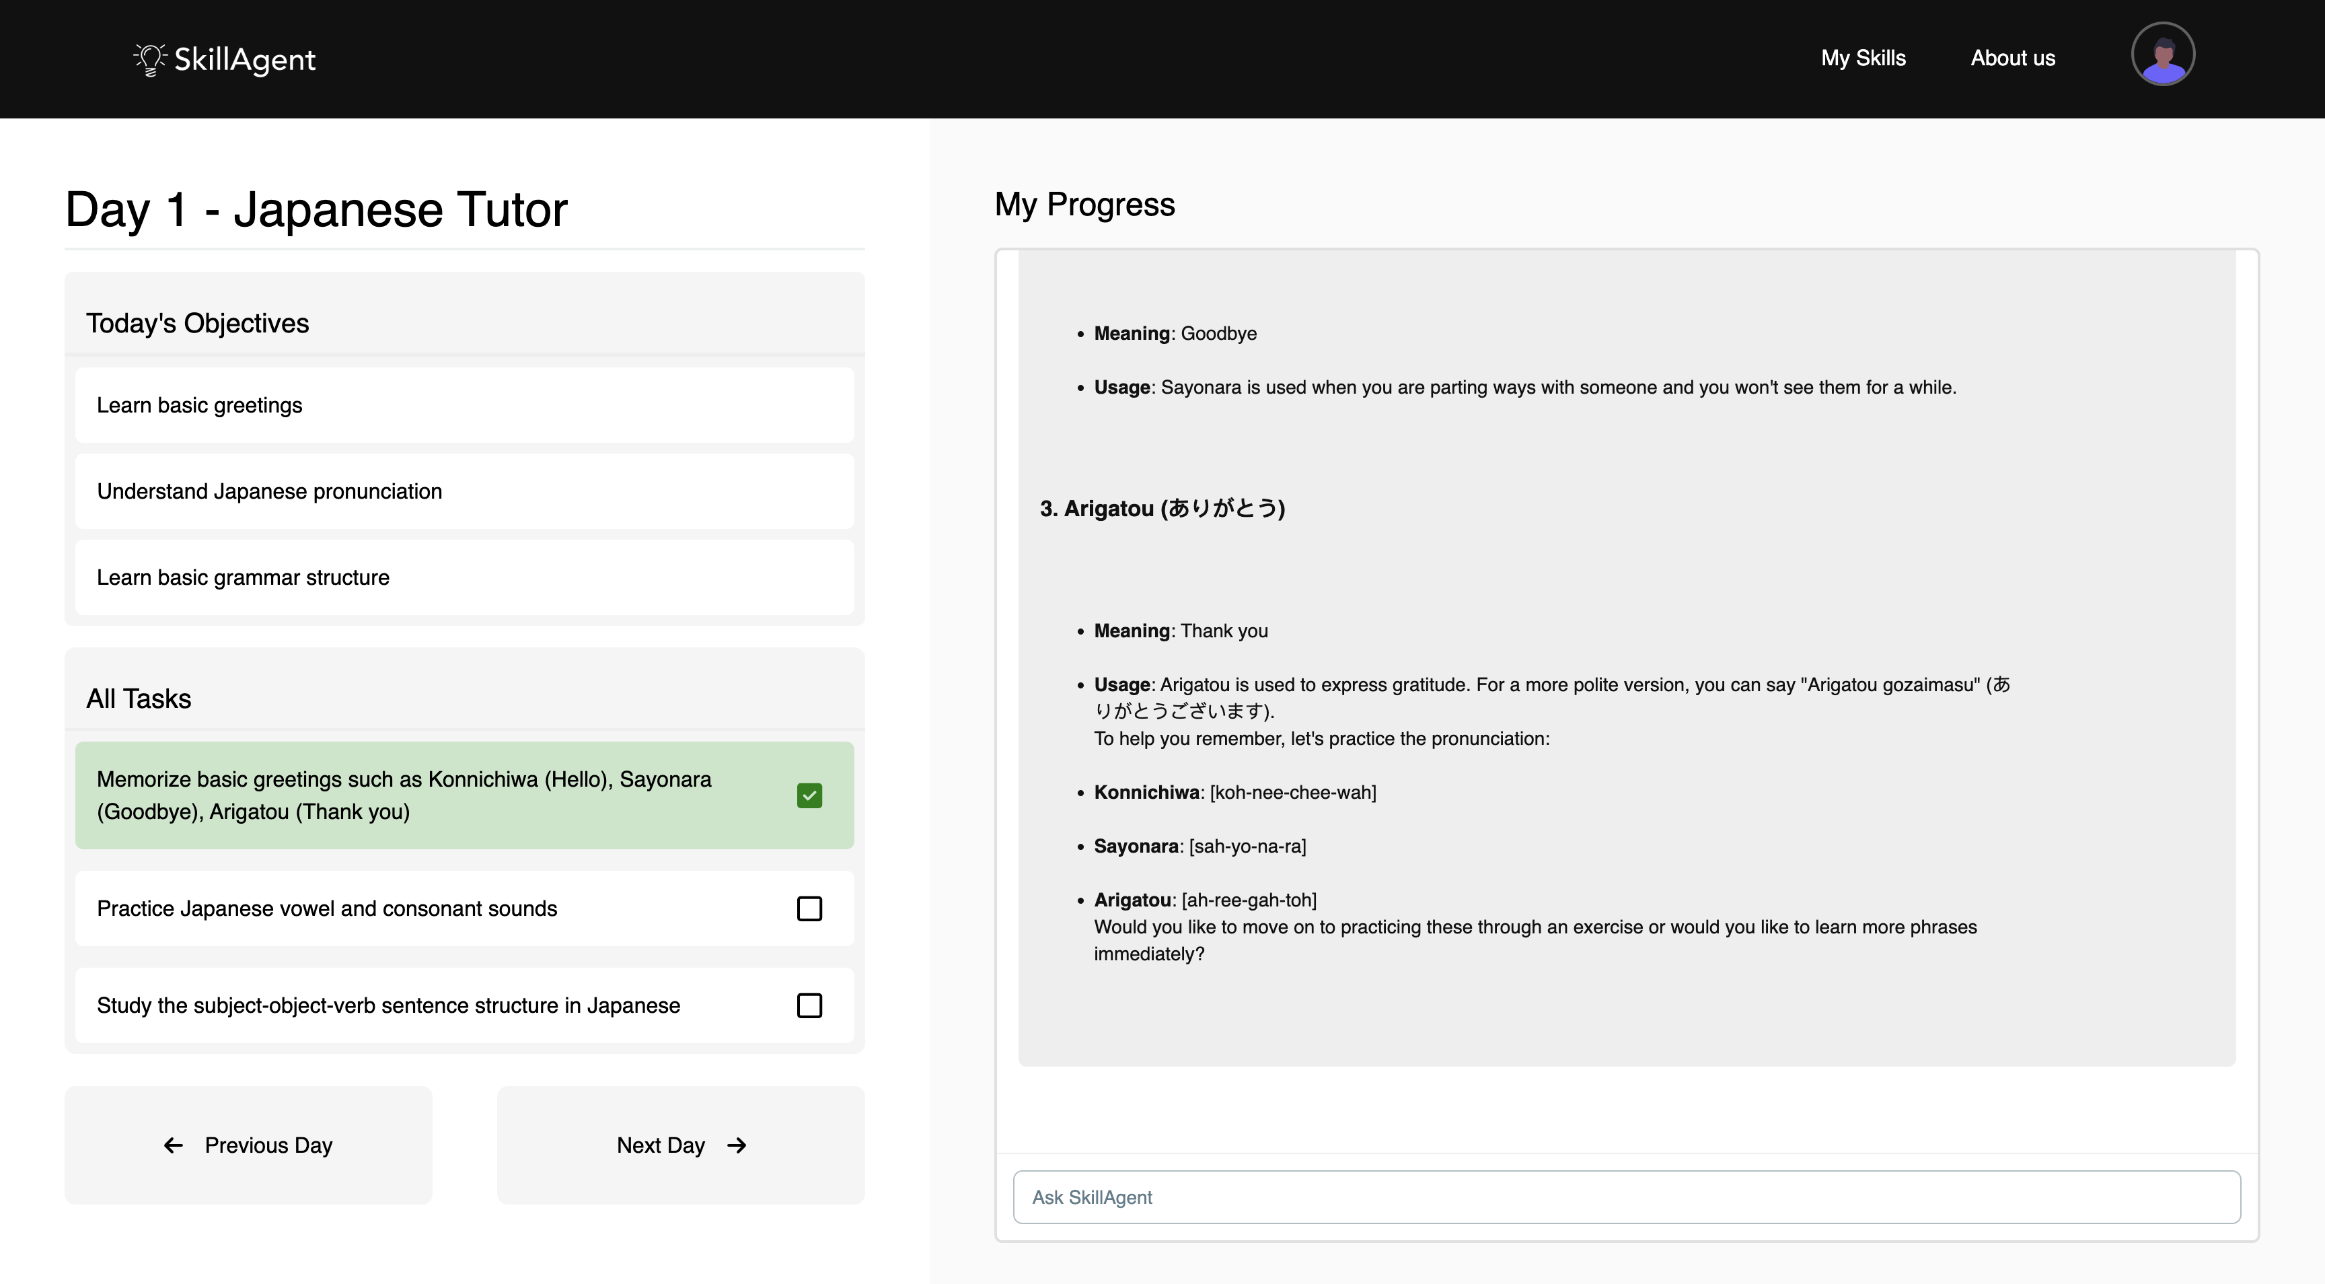The height and width of the screenshot is (1284, 2325).
Task: Click the Day 1 - Japanese Tutor title
Action: pos(316,209)
